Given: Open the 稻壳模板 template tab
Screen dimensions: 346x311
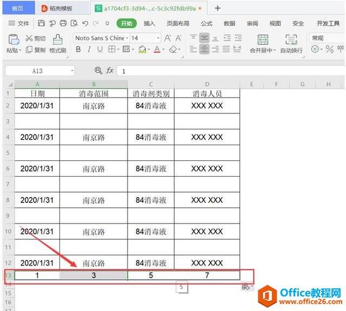Looking at the screenshot, I should pos(62,9).
